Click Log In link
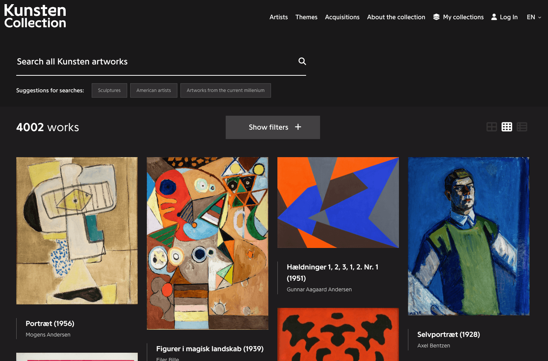The height and width of the screenshot is (361, 548). click(504, 17)
